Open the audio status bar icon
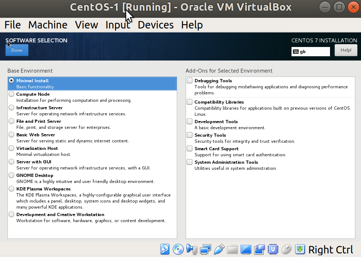This screenshot has width=361, height=257. click(x=192, y=249)
